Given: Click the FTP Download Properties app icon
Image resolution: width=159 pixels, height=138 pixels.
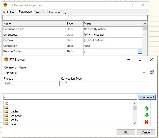Looking at the screenshot, I should (5, 5).
